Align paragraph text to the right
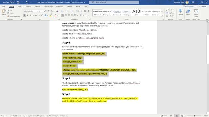209x117 pixels. pos(69,15)
